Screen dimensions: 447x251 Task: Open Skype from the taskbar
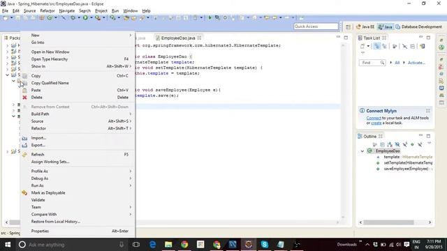coord(264,245)
